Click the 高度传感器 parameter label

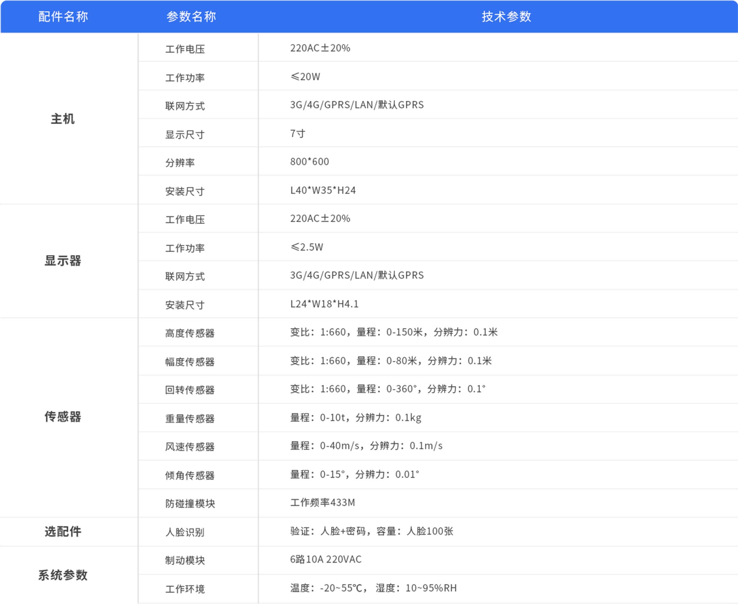[190, 333]
